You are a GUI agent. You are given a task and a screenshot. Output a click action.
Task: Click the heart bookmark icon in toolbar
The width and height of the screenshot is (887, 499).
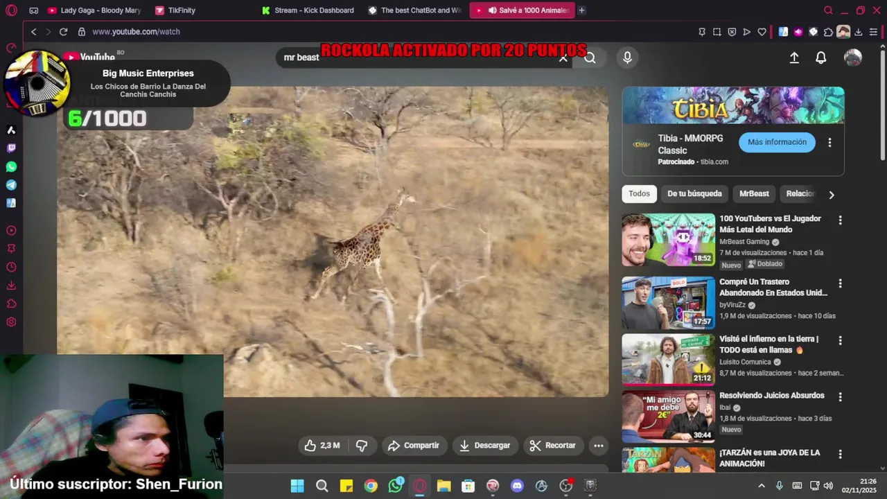tap(762, 32)
